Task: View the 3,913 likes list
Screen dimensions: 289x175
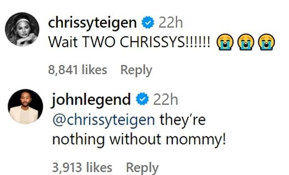Action: pyautogui.click(x=82, y=167)
